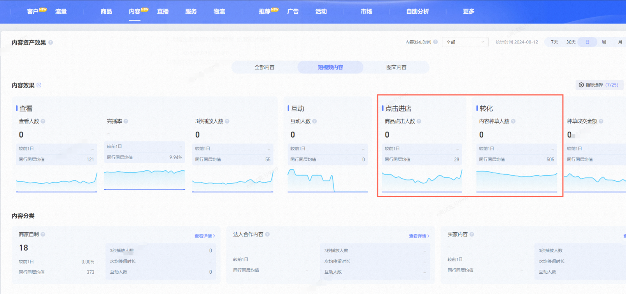The width and height of the screenshot is (626, 294).
Task: Open the 物流 navigation menu
Action: 219,12
